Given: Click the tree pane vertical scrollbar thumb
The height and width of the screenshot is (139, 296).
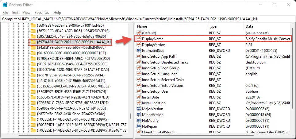Looking at the screenshot, I should pyautogui.click(x=130, y=116).
